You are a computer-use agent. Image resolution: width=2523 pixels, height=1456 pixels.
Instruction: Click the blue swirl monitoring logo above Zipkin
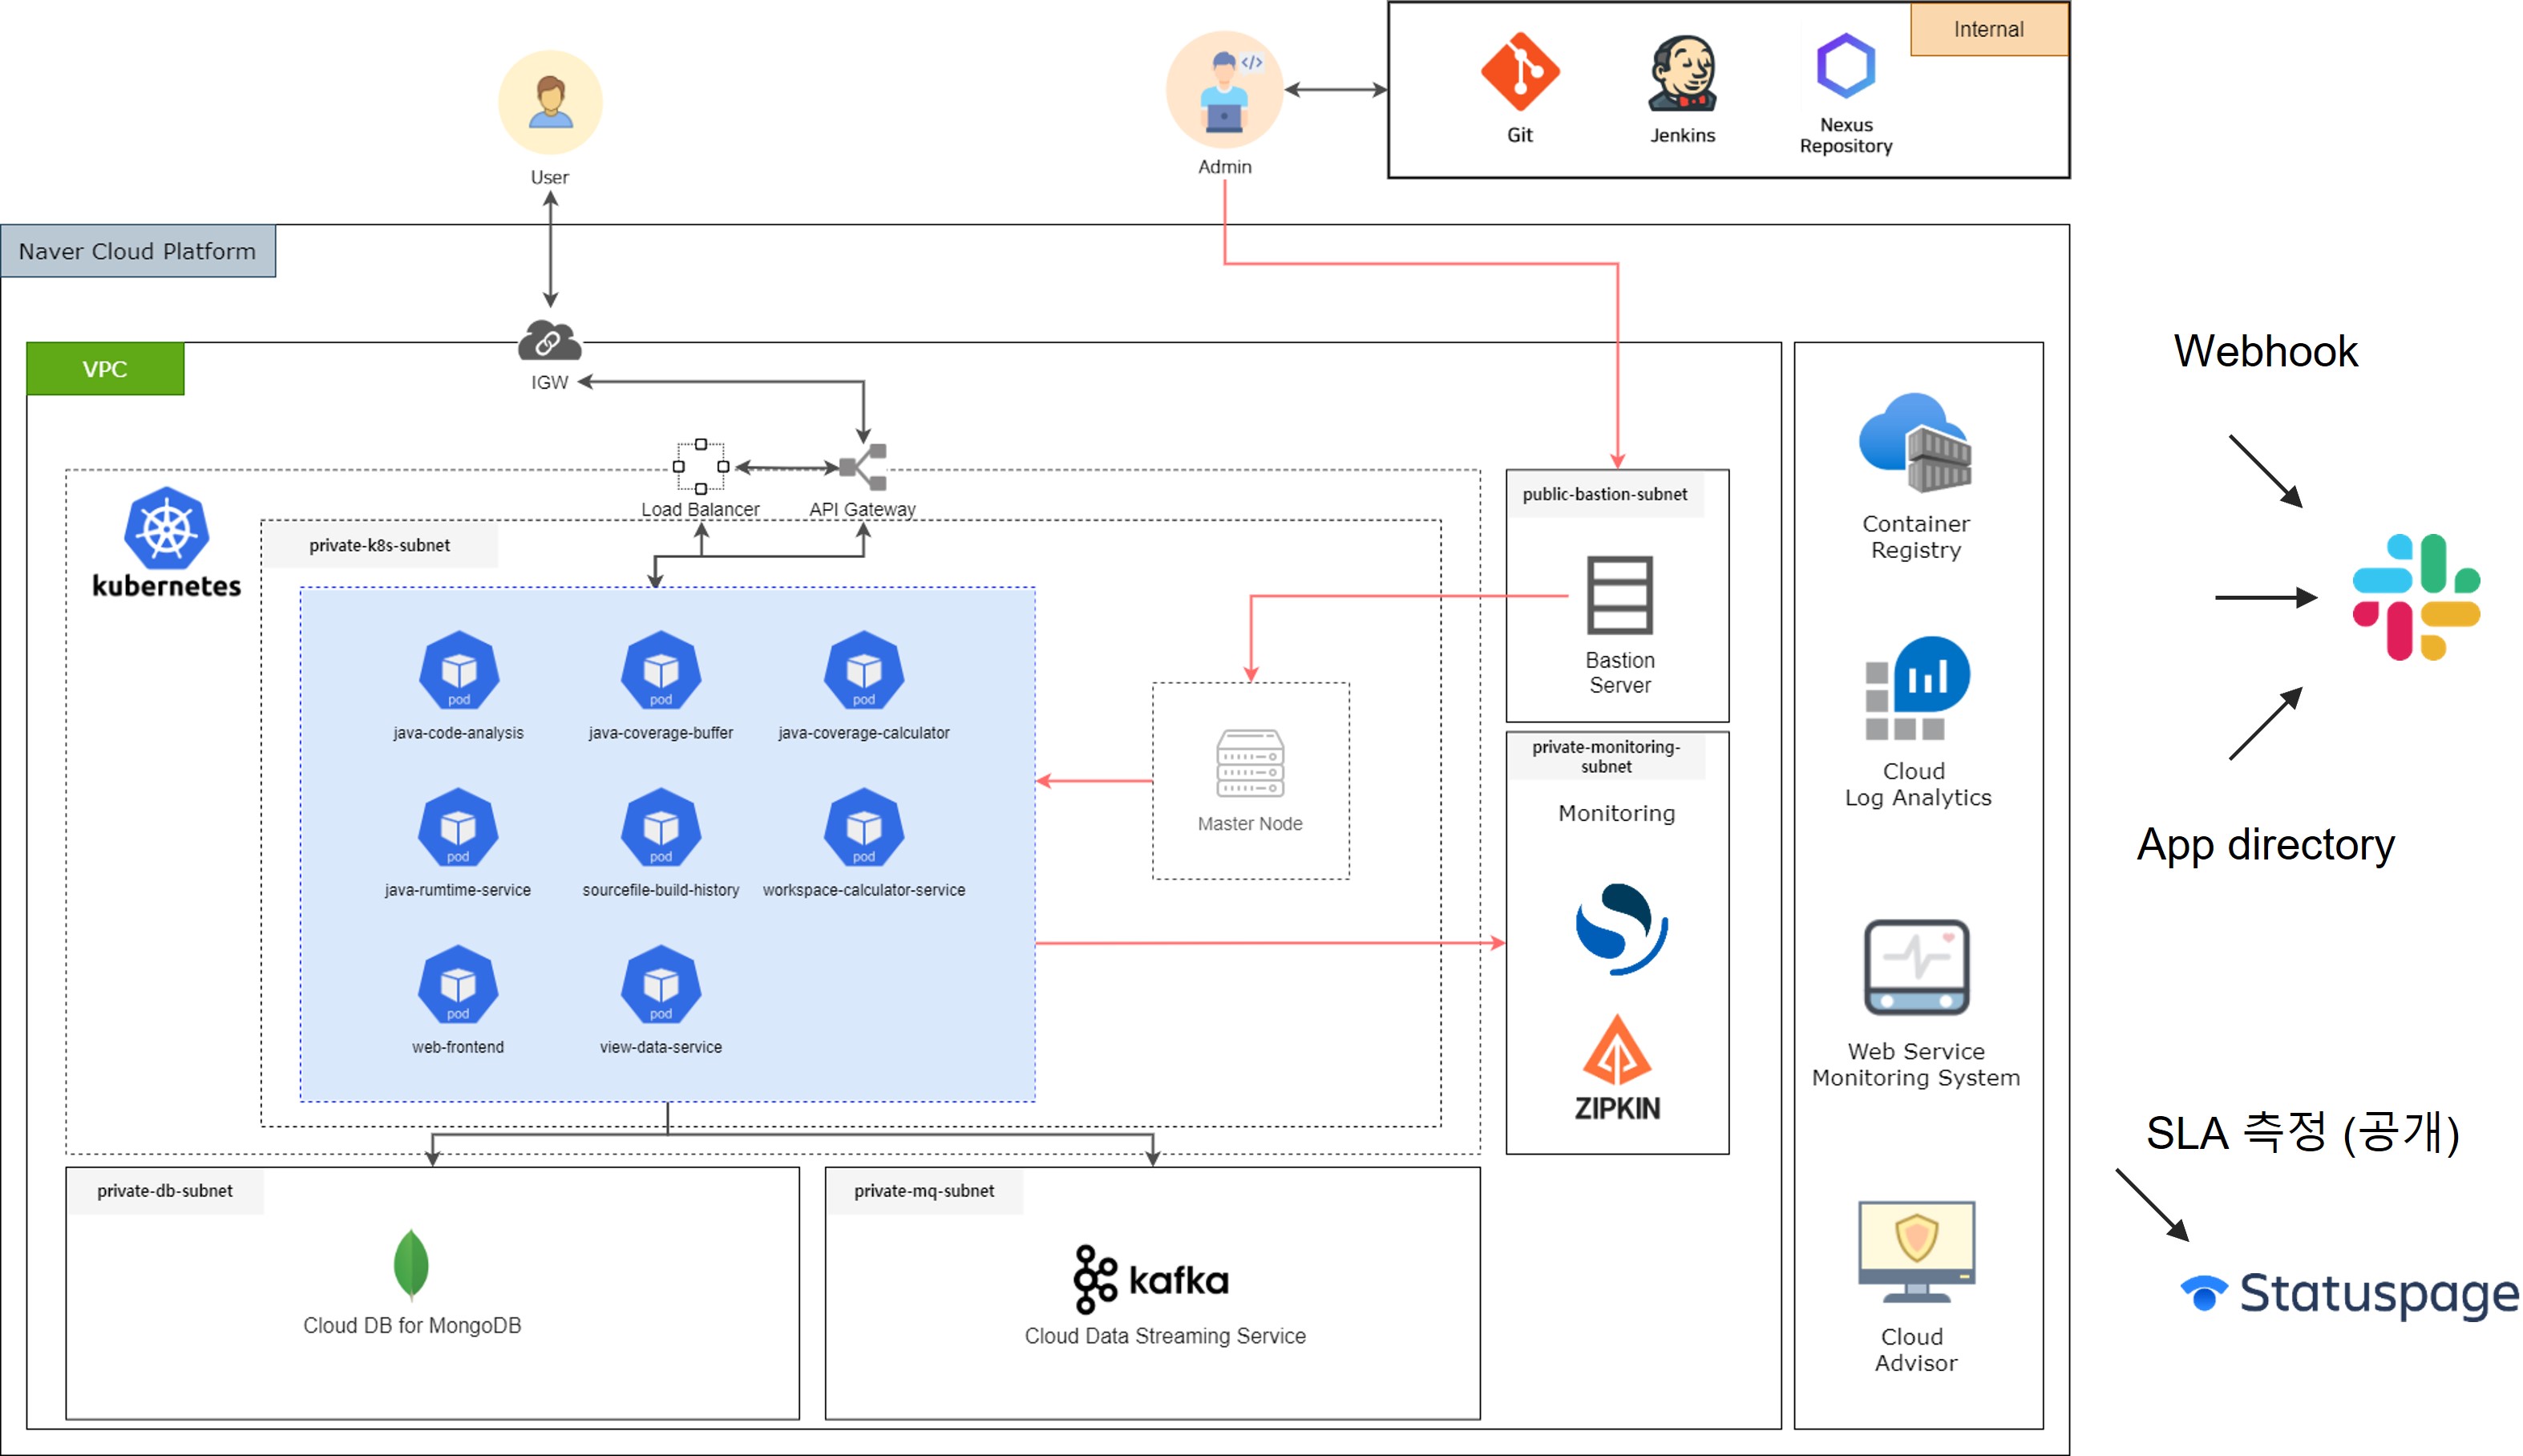click(1620, 929)
